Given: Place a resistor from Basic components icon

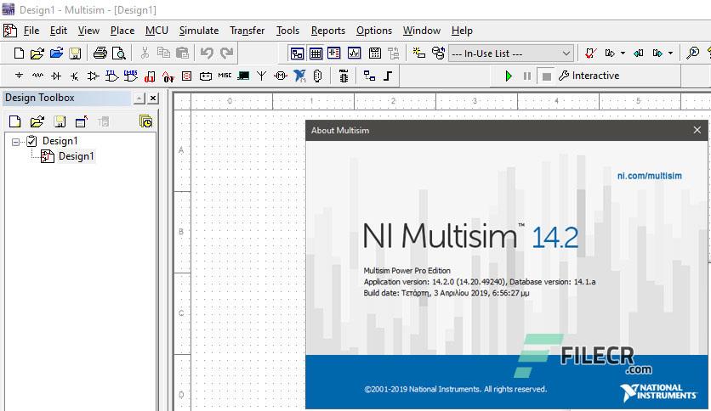Looking at the screenshot, I should coord(37,76).
